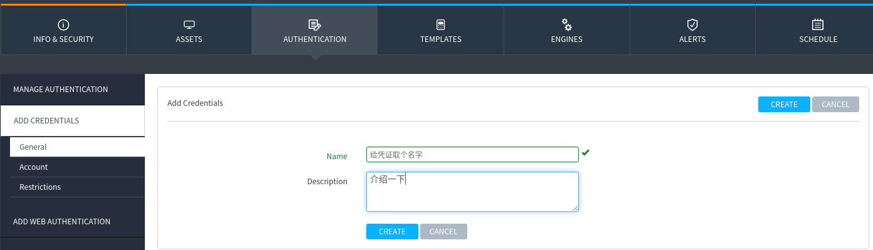The height and width of the screenshot is (250, 873).
Task: Select the General sub-item
Action: tap(77, 147)
